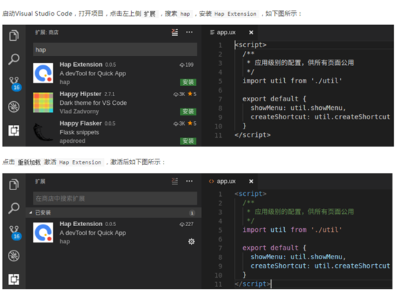The width and height of the screenshot is (396, 290).
Task: Open gear settings for installed Hap Extension
Action: click(x=192, y=242)
